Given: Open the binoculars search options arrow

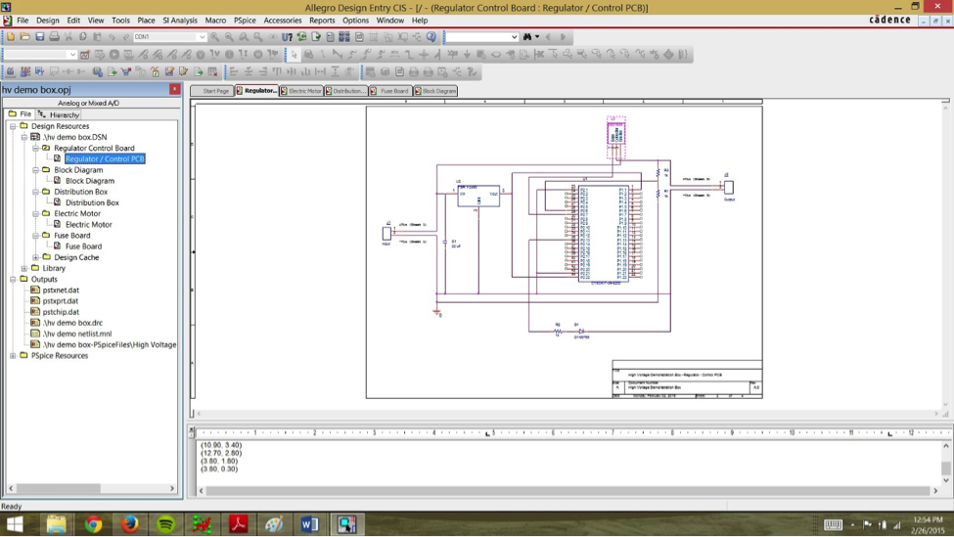Looking at the screenshot, I should tap(537, 36).
